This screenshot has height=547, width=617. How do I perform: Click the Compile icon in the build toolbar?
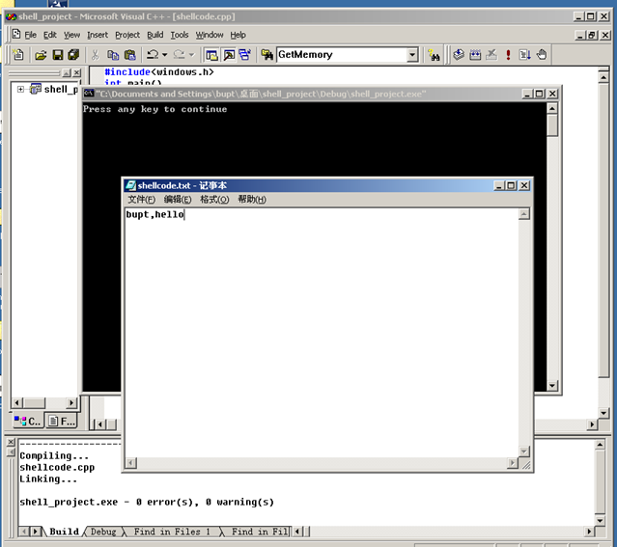click(459, 55)
